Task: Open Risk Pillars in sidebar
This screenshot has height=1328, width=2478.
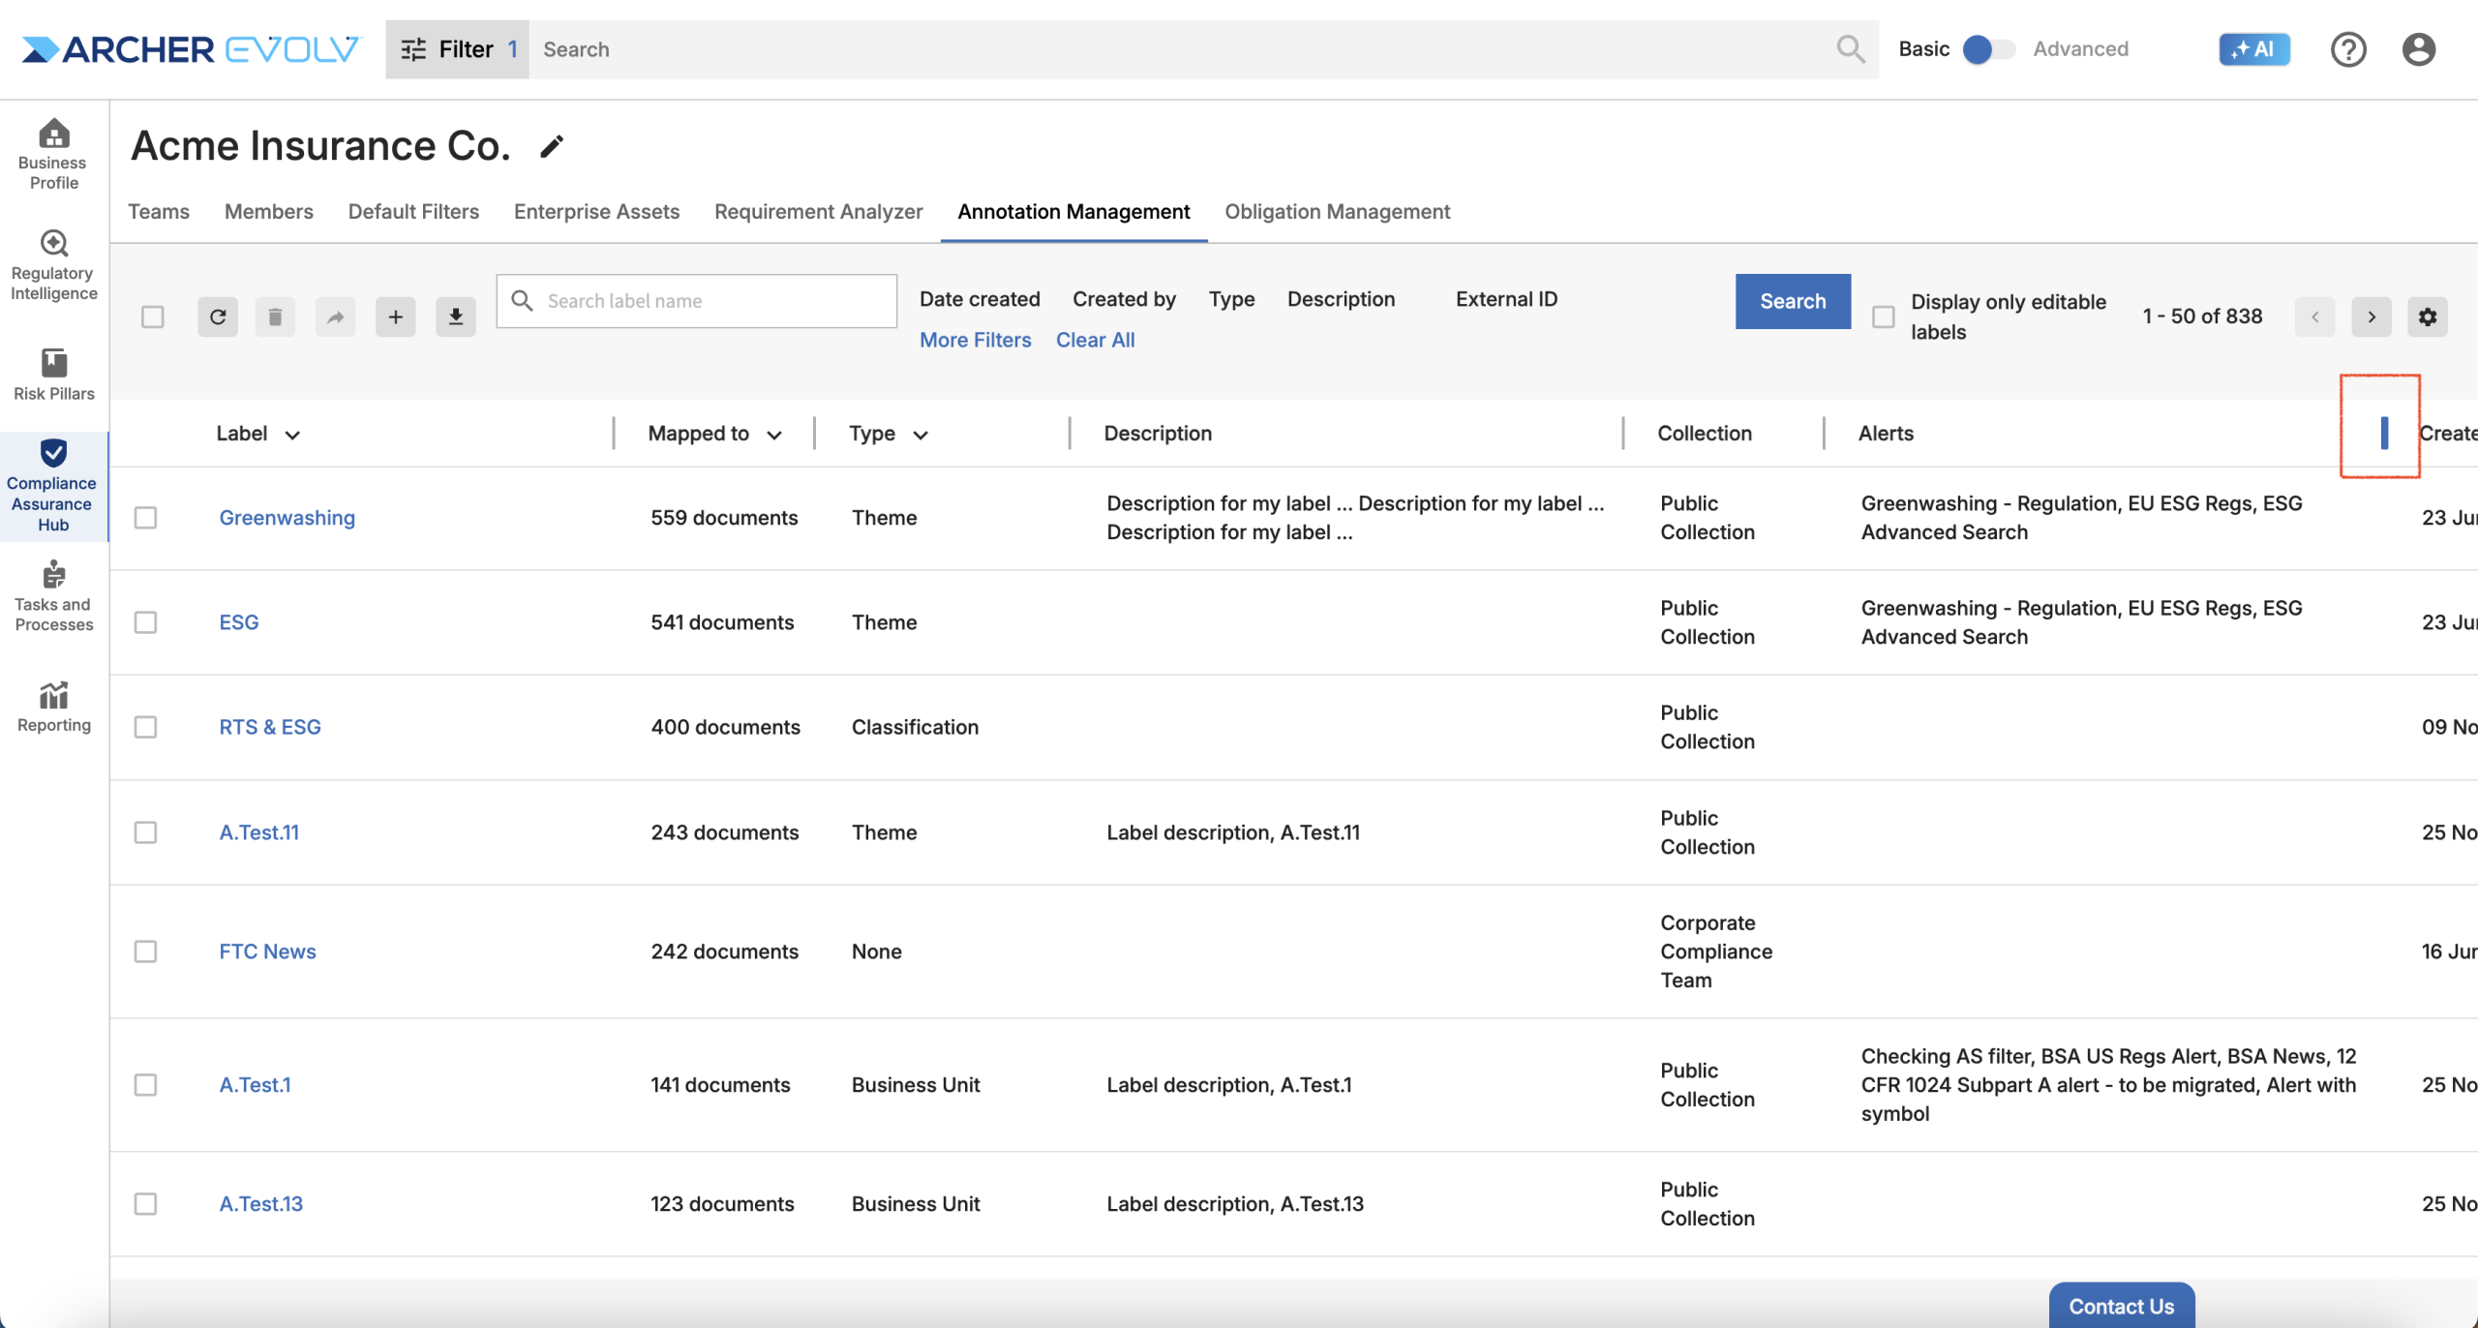Action: (53, 375)
